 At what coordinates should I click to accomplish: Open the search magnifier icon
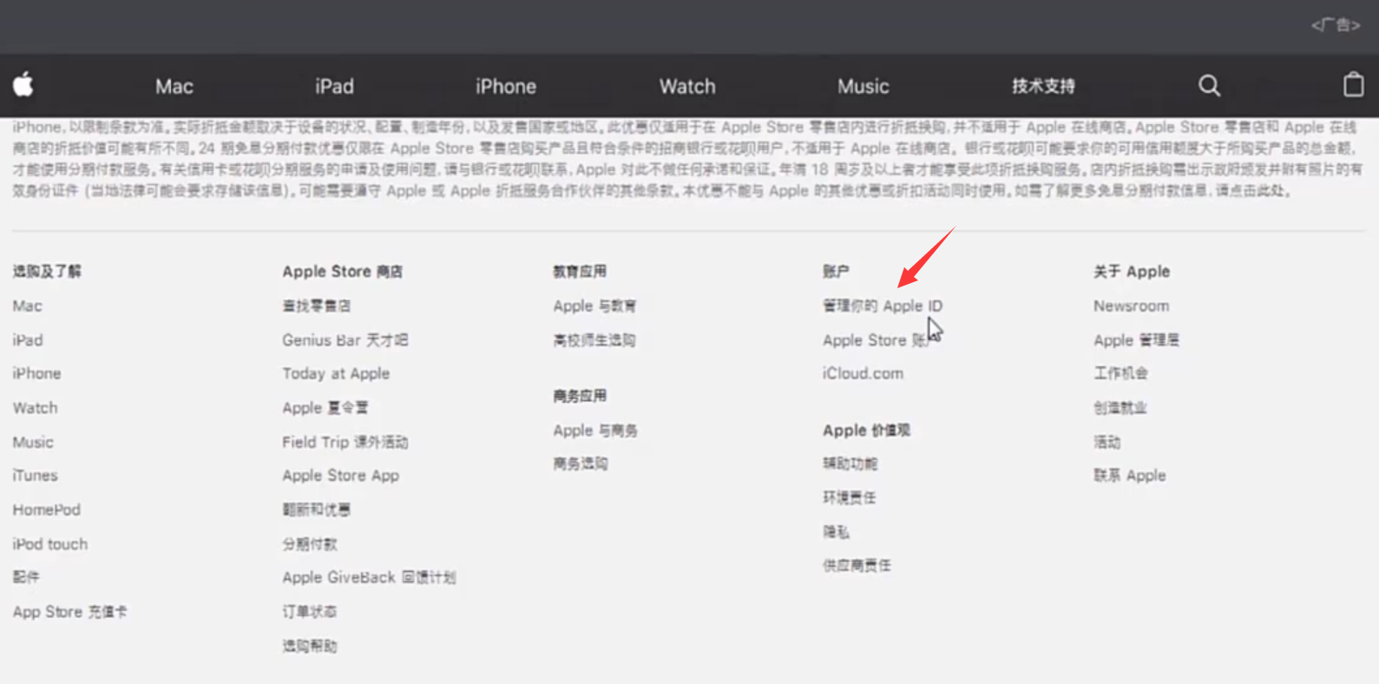[x=1209, y=85]
